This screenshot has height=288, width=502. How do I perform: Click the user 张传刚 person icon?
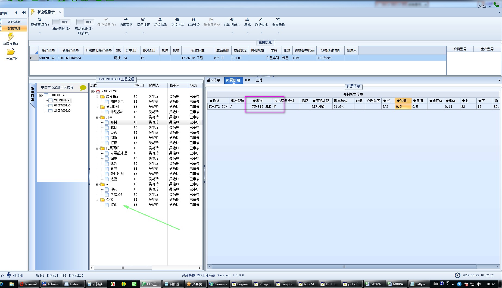pyautogui.click(x=9, y=275)
